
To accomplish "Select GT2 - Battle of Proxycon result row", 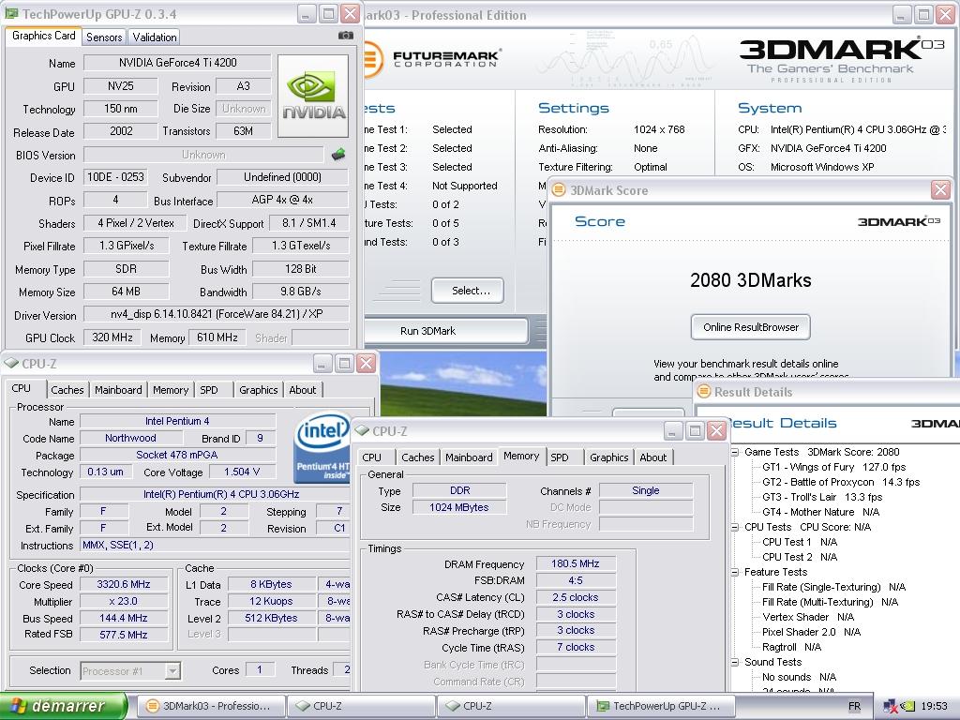I will click(841, 482).
